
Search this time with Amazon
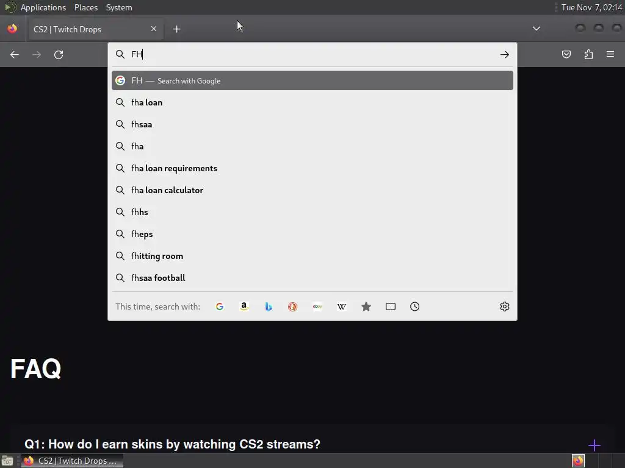pyautogui.click(x=244, y=307)
